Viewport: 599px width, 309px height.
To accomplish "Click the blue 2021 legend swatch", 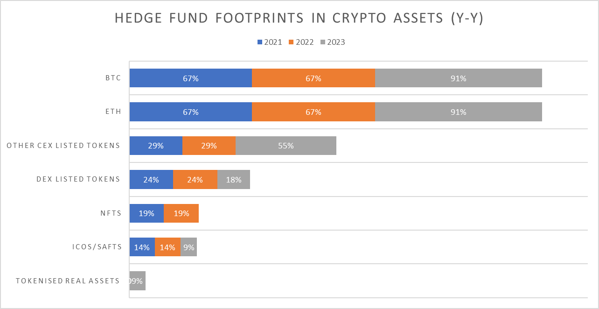I will click(260, 42).
